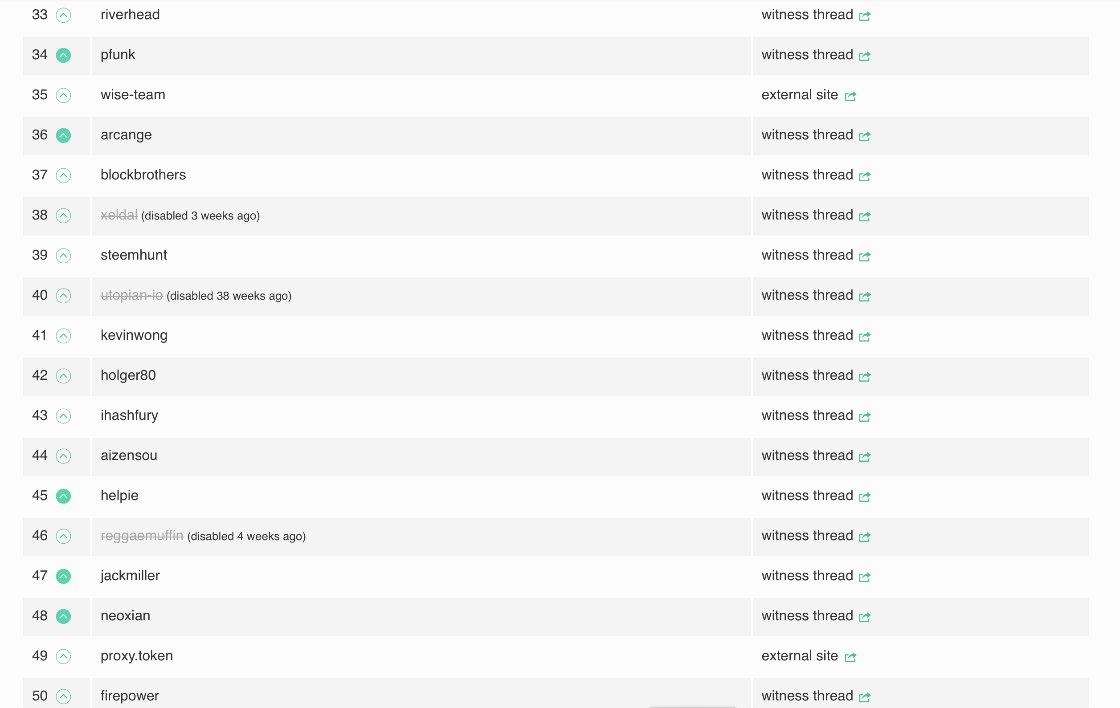Viewport: 1120px width, 708px height.
Task: Upvote witness holger80
Action: [63, 376]
